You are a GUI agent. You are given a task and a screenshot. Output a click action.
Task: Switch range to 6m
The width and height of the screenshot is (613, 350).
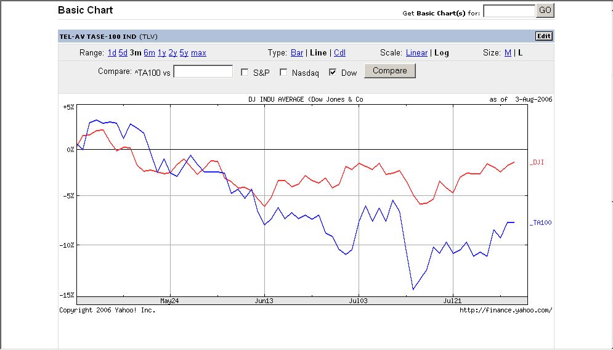point(149,53)
